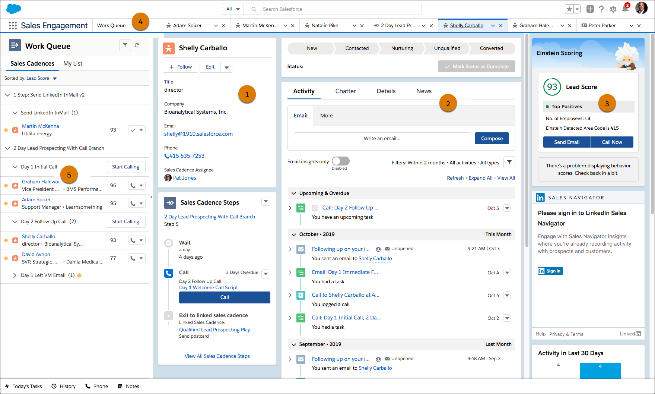Collapse the Upcoming & Overdue section

294,193
